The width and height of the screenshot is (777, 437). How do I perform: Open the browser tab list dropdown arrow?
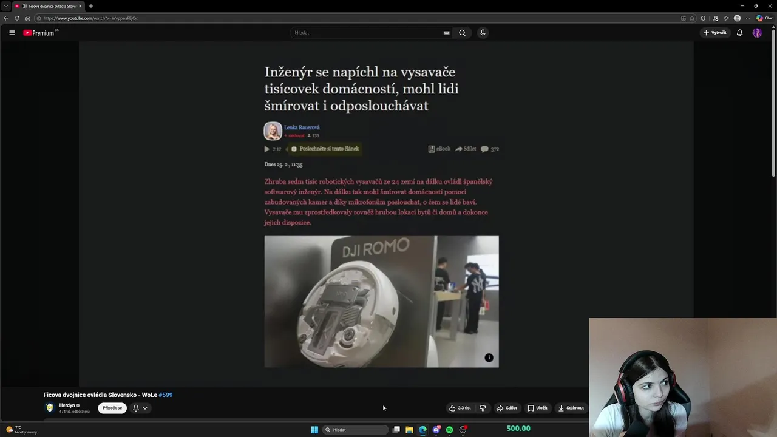pyautogui.click(x=6, y=6)
